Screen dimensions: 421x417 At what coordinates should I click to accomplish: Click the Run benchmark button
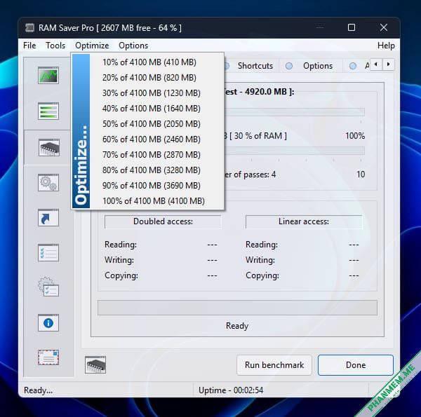(274, 365)
